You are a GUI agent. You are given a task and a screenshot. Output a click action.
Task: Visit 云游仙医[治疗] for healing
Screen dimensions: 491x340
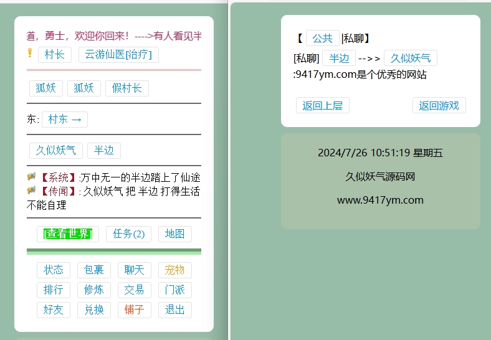tap(118, 55)
